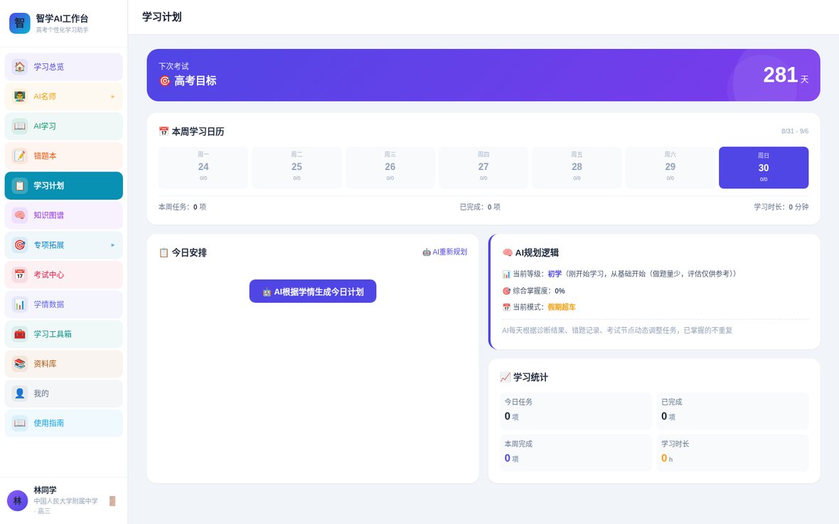The height and width of the screenshot is (524, 839).
Task: Select Saturday 29 in the weekly calendar
Action: click(x=670, y=168)
